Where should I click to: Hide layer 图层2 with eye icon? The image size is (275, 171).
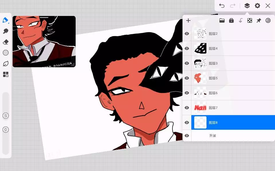pos(187,34)
